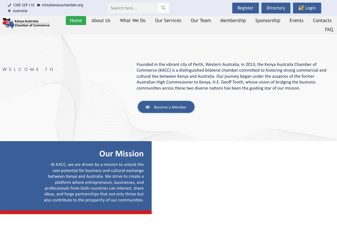Click the group icon on Become a Member
337x237 pixels.
tap(148, 107)
